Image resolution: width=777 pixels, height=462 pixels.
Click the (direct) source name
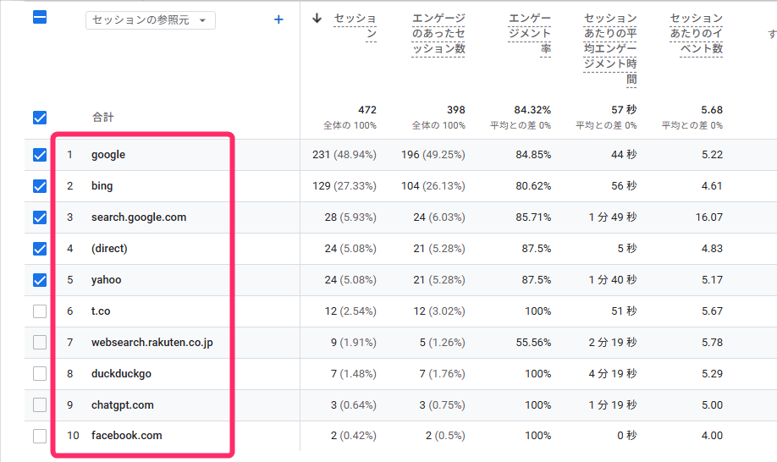click(109, 249)
